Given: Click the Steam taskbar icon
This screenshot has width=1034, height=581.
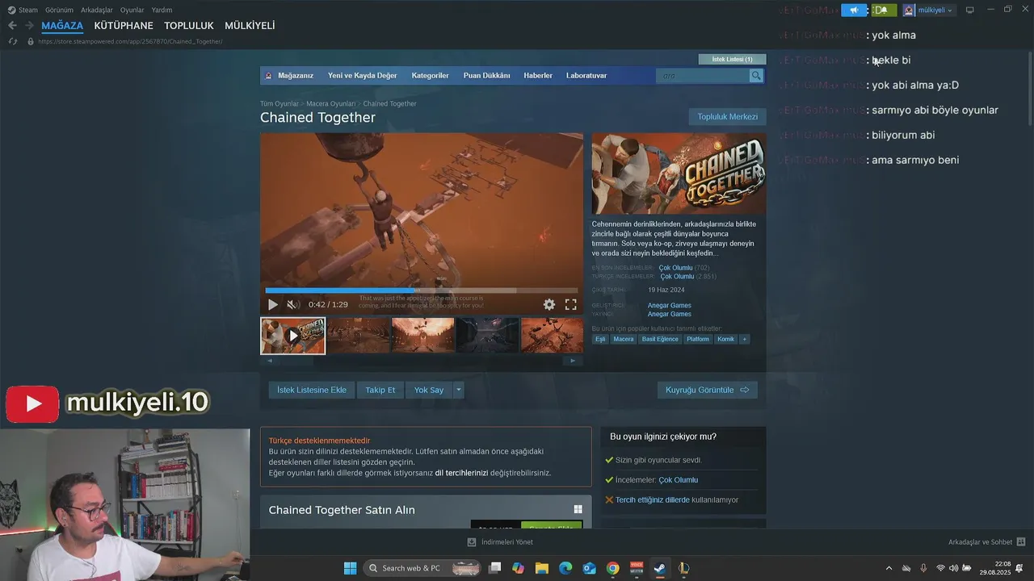Looking at the screenshot, I should [660, 568].
